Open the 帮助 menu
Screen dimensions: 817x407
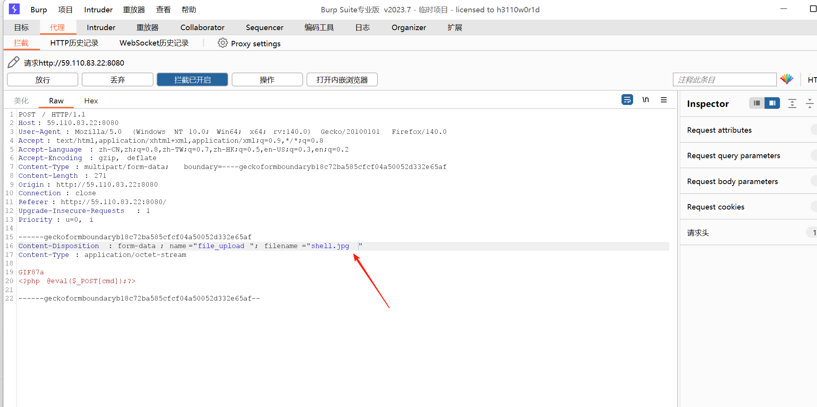(189, 10)
